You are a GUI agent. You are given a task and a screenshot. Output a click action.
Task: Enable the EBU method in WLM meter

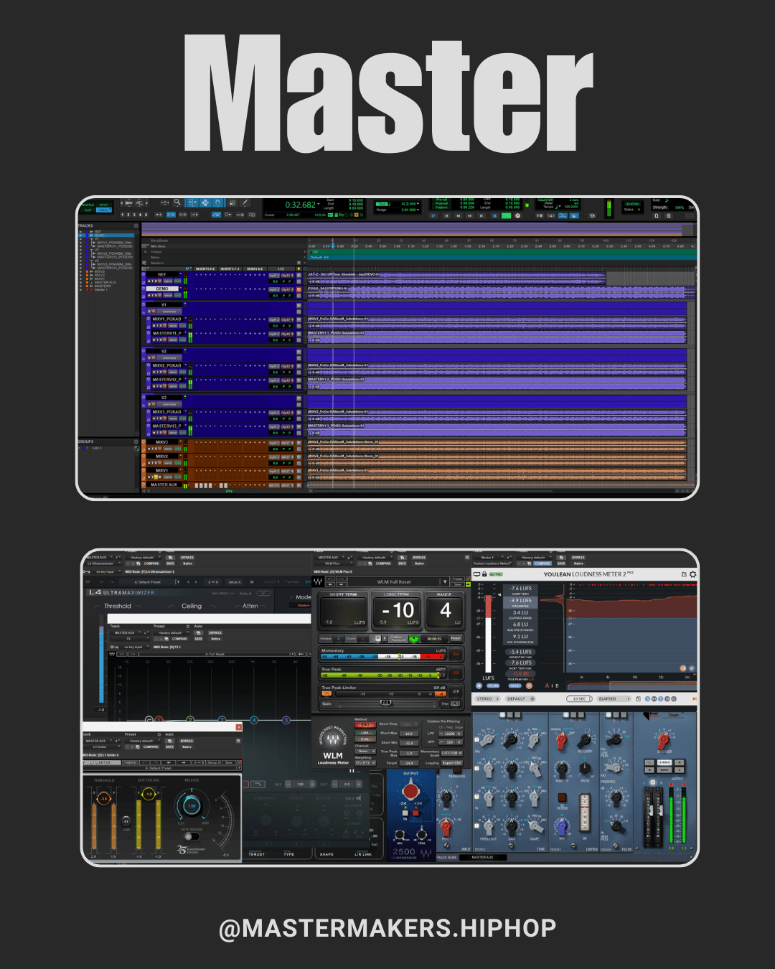[x=365, y=725]
